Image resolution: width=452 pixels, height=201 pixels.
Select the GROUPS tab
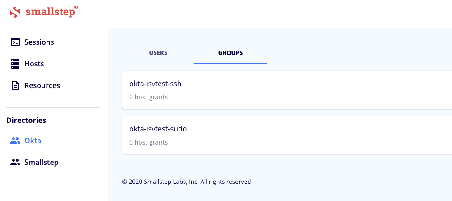[x=231, y=53]
